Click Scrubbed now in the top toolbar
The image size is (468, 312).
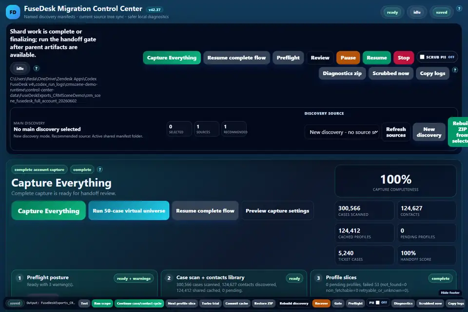click(x=390, y=73)
